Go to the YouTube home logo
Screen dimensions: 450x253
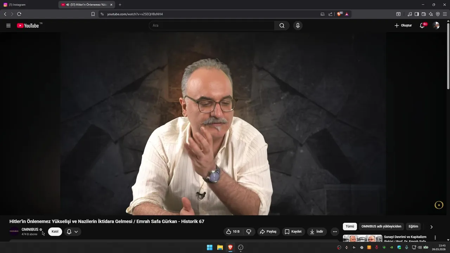28,26
